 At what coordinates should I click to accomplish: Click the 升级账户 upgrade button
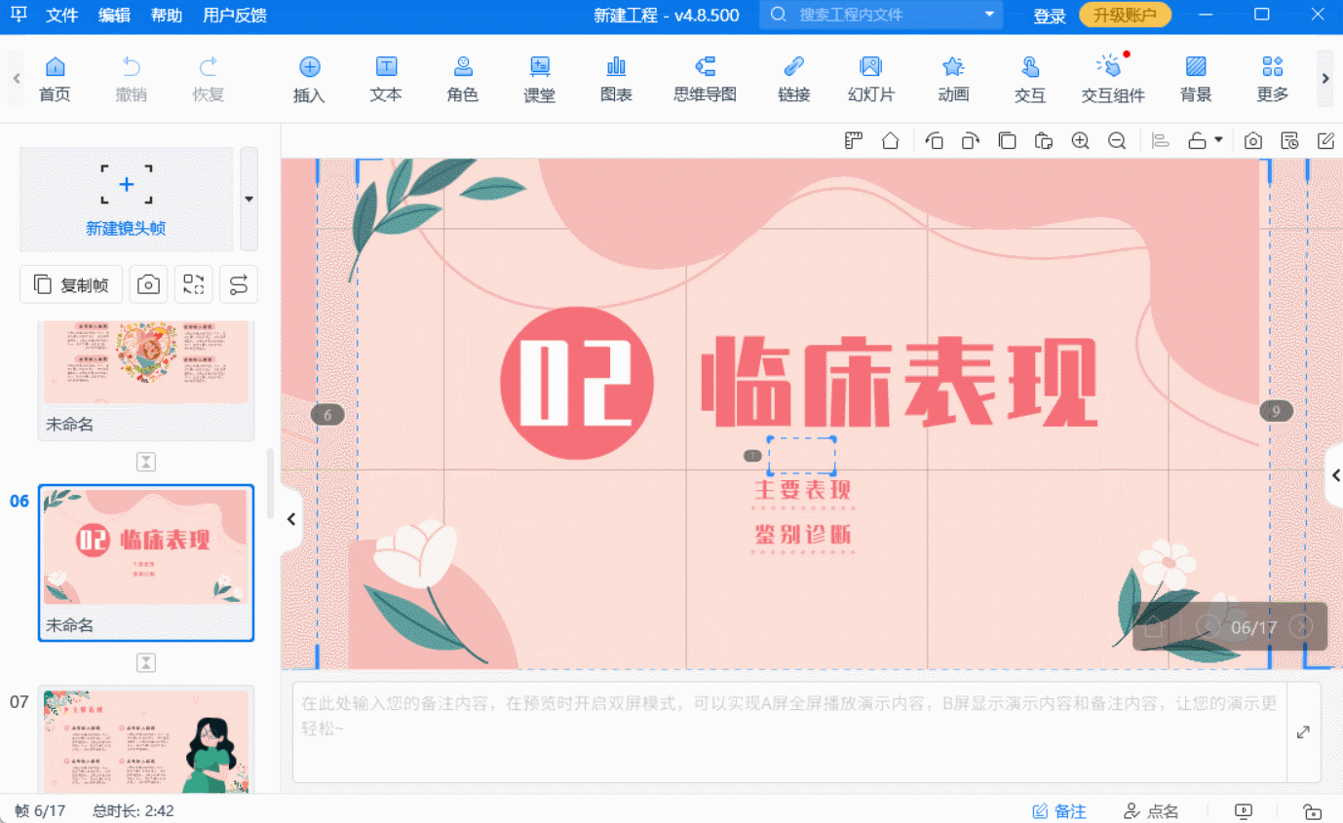point(1125,15)
